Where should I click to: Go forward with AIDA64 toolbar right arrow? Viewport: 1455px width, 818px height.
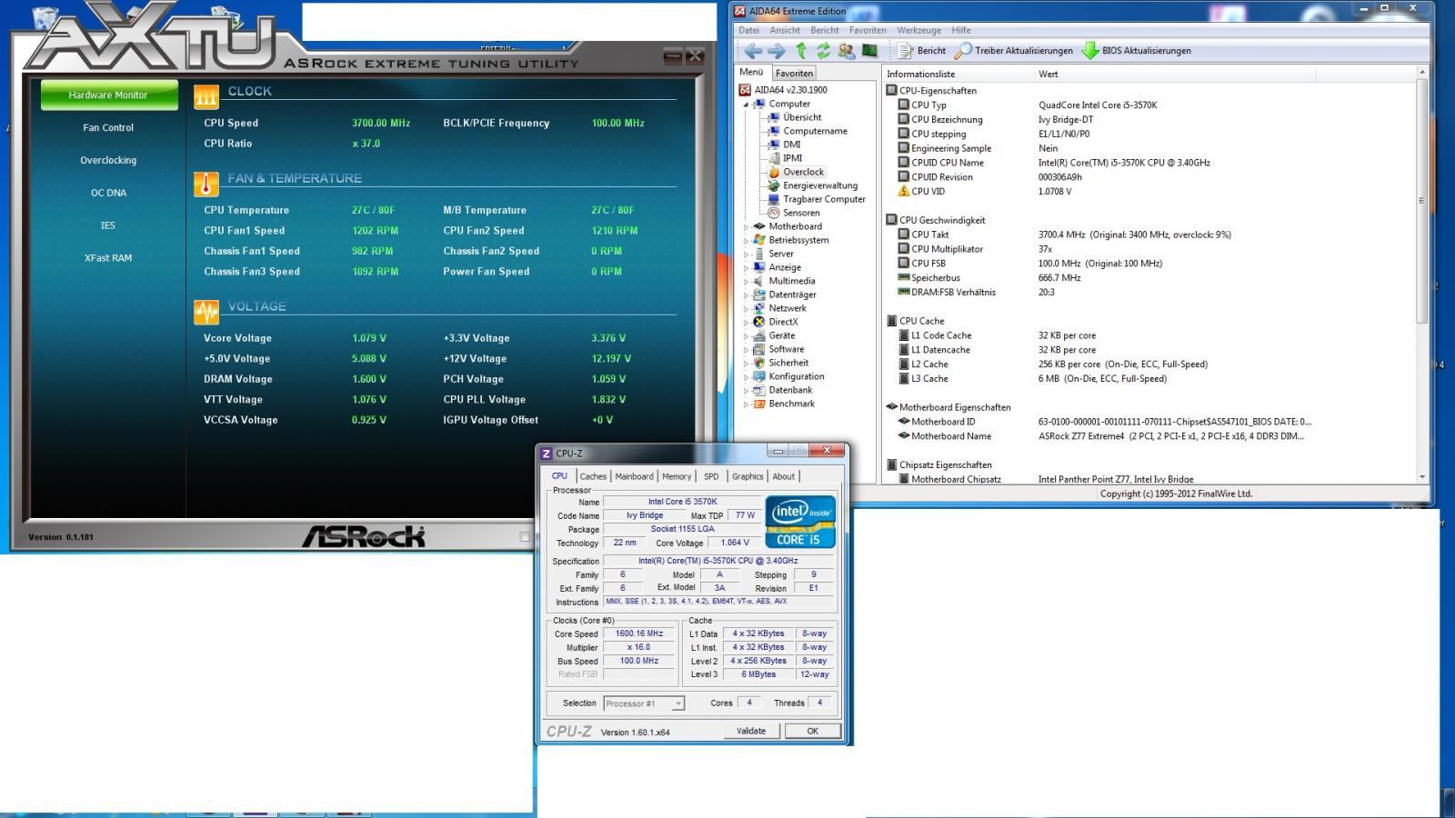pyautogui.click(x=776, y=51)
